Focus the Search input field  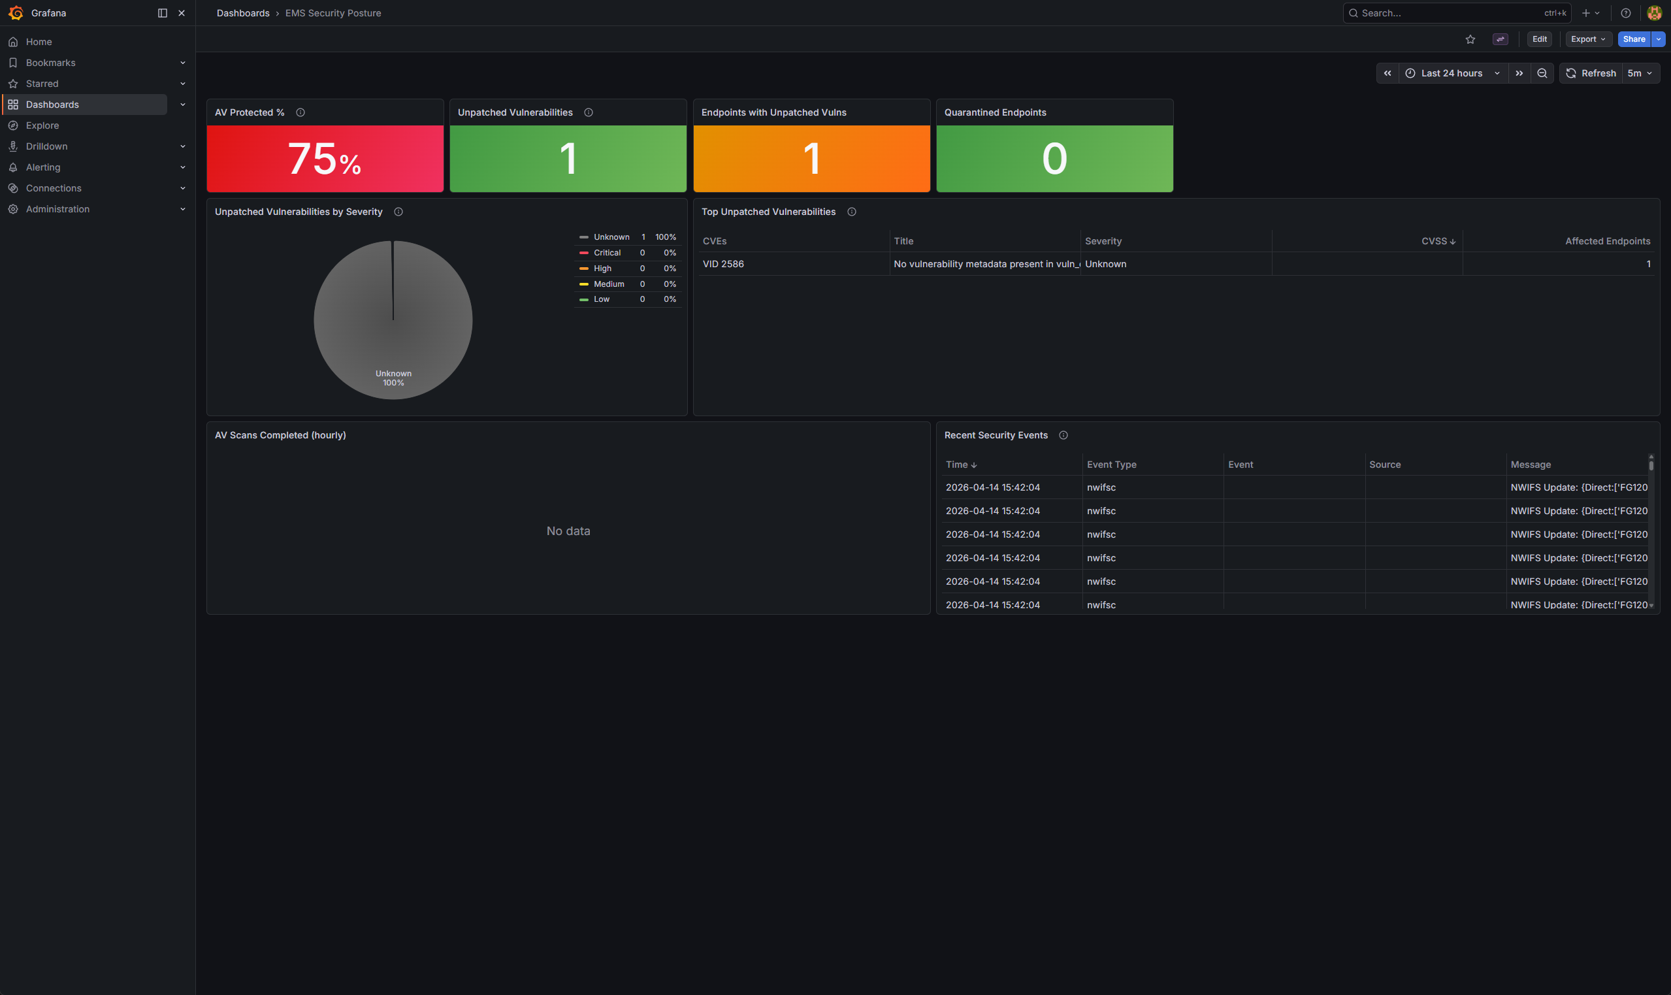pyautogui.click(x=1457, y=12)
